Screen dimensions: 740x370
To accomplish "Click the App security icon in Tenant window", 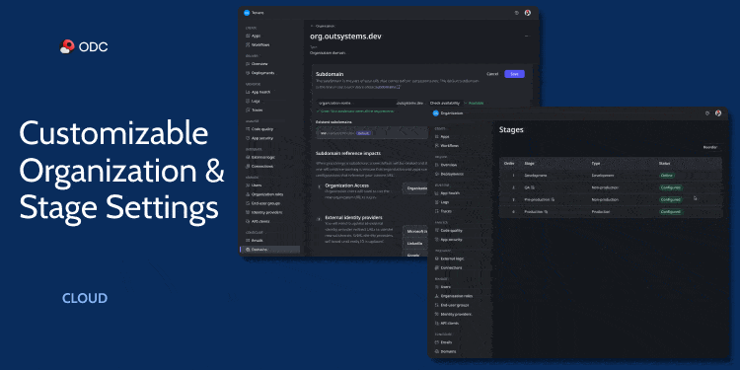I will tap(248, 138).
